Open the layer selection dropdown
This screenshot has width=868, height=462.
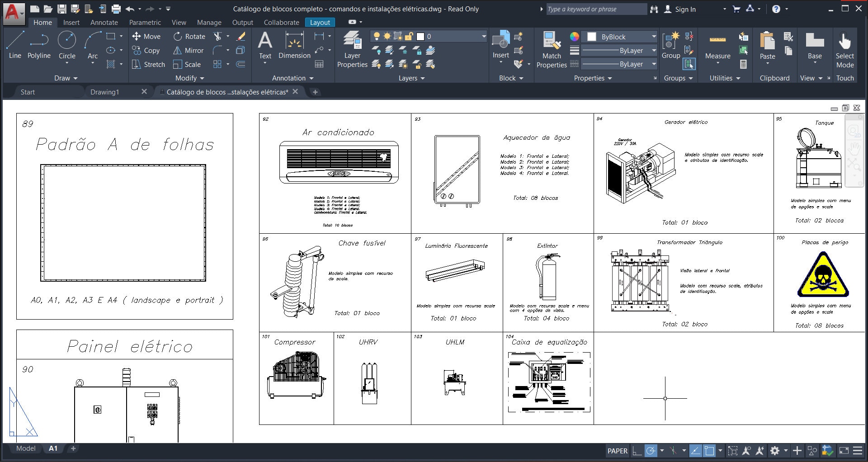coord(483,37)
